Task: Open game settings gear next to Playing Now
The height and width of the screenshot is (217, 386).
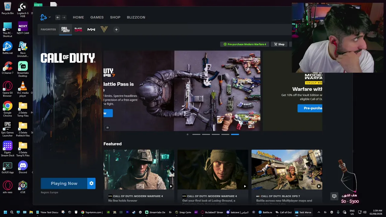Action: tap(91, 184)
